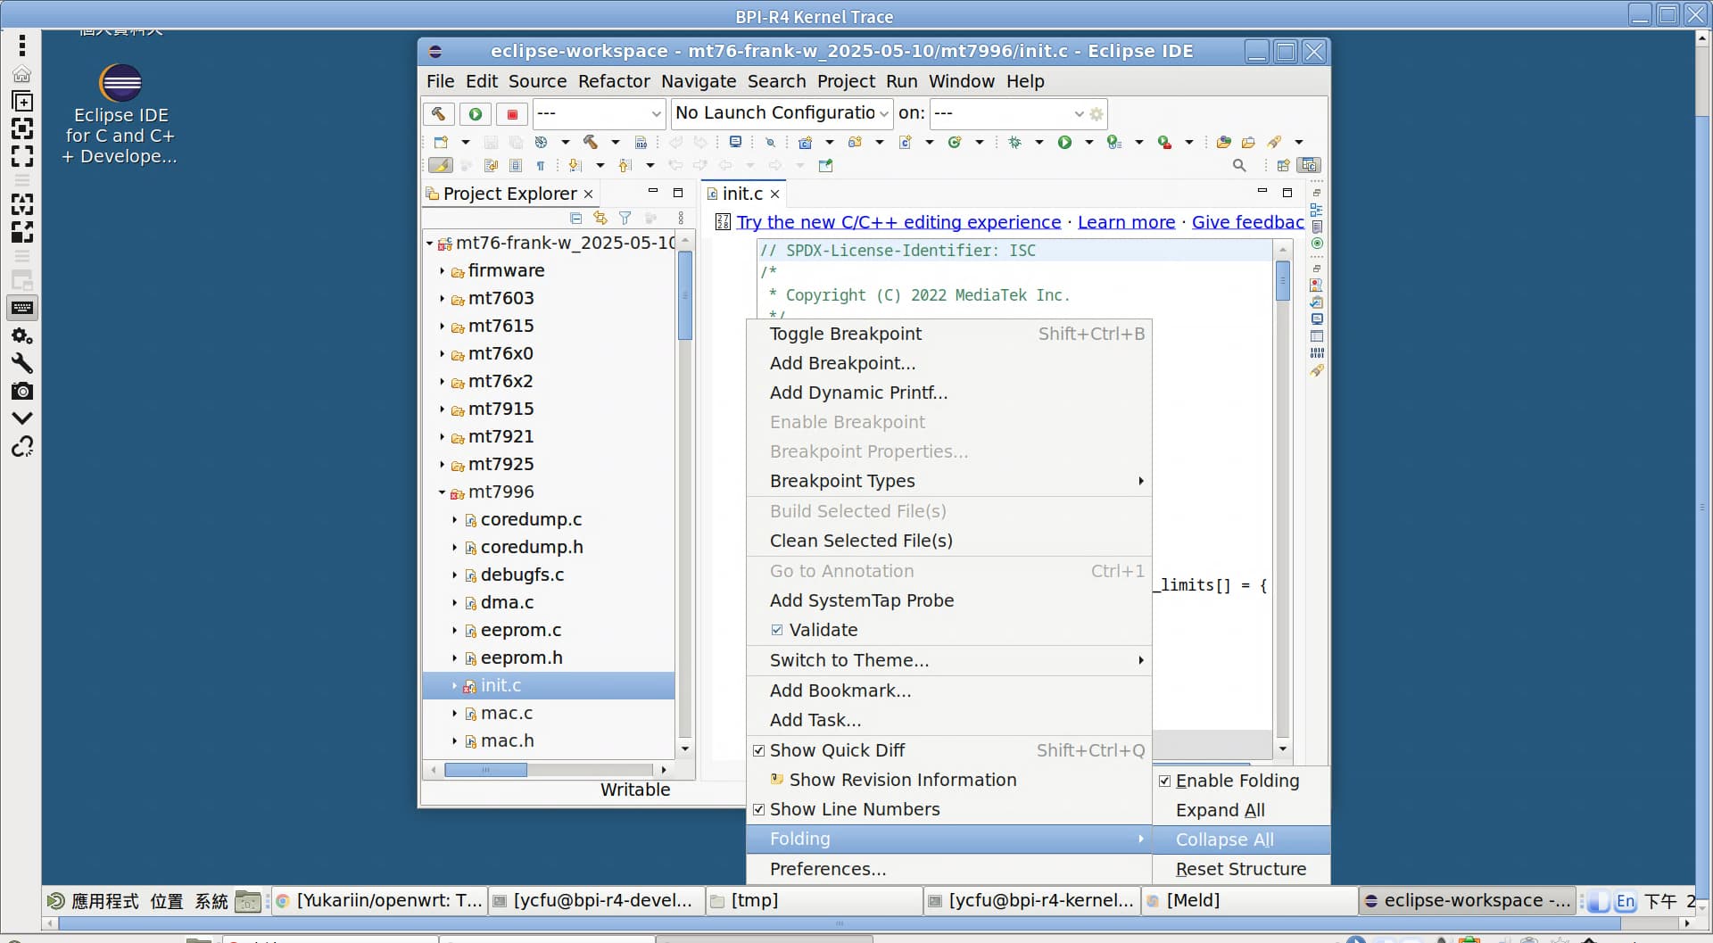Image resolution: width=1713 pixels, height=943 pixels.
Task: Click Try the new C/C++ editing experience link
Action: pos(898,222)
